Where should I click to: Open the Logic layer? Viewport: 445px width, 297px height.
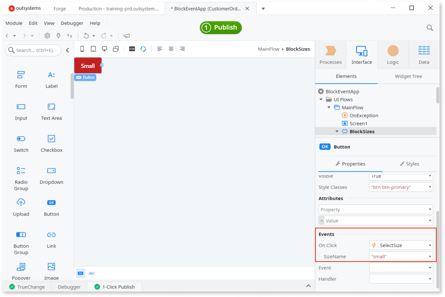(x=393, y=55)
